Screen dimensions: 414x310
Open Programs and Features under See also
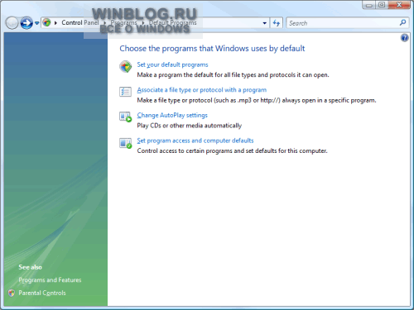[x=50, y=280]
